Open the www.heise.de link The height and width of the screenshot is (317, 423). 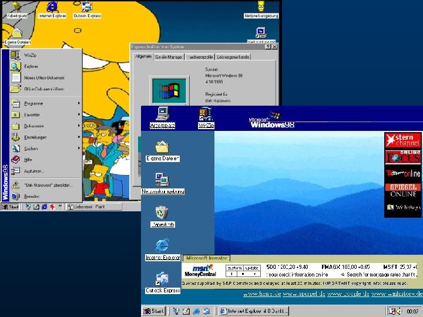[x=262, y=294]
